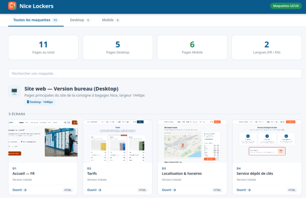The width and height of the screenshot is (306, 198).
Task: Click the Site web — Version bureau heading
Action: [x=72, y=89]
